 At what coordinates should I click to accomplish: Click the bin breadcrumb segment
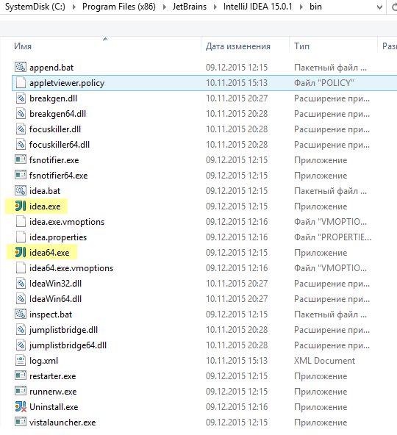pos(315,7)
